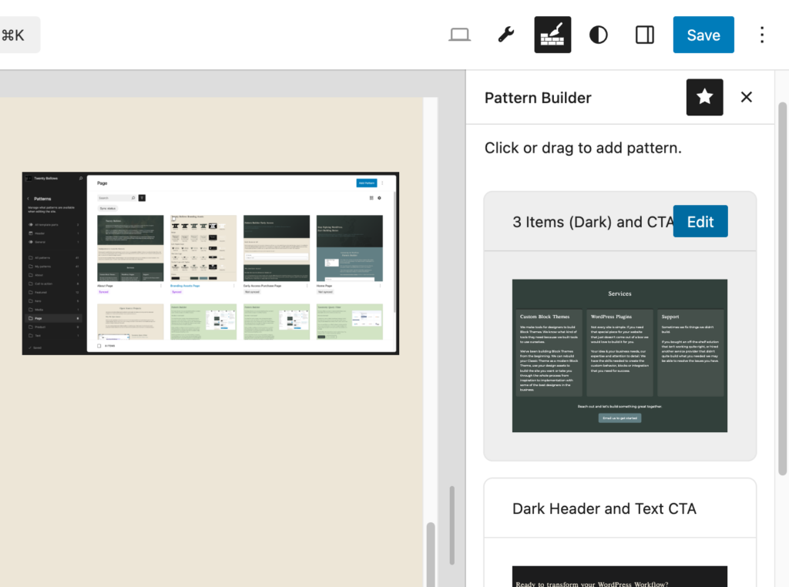Click Edit on 3 Items (Dark) pattern
Viewport: 789px width, 587px height.
pos(700,222)
